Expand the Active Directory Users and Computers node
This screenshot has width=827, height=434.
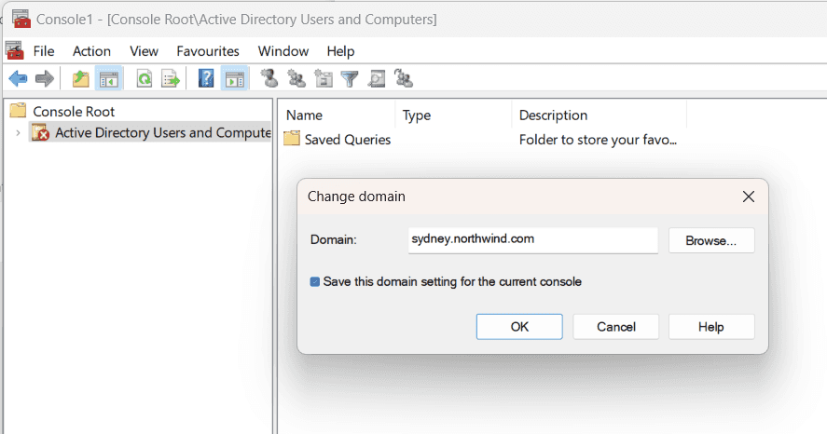click(17, 133)
